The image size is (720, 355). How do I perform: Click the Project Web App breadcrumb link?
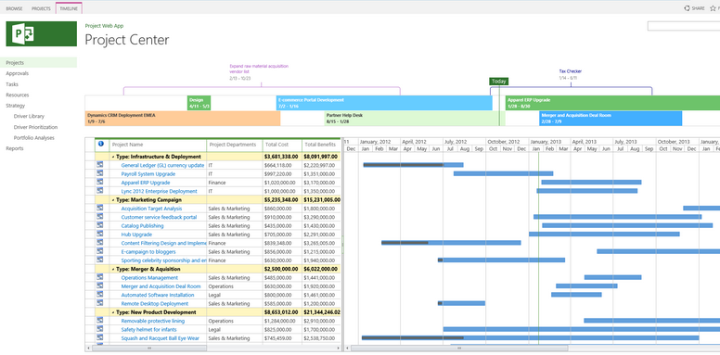point(104,26)
